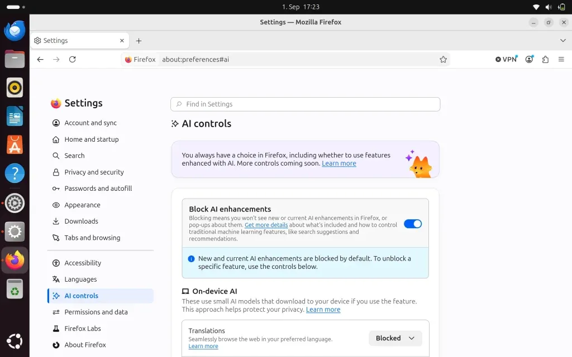
Task: Select AI controls in the sidebar
Action: [101, 296]
